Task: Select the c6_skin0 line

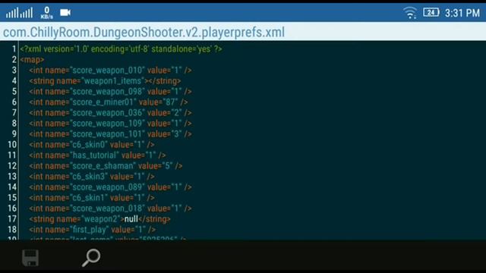Action: [92, 145]
